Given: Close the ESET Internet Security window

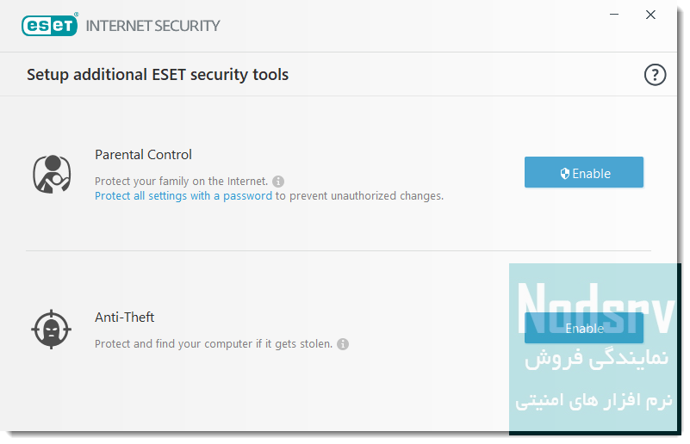Looking at the screenshot, I should coord(651,15).
